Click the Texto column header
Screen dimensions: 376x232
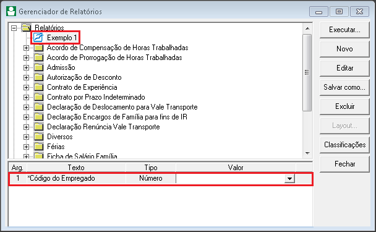76,168
